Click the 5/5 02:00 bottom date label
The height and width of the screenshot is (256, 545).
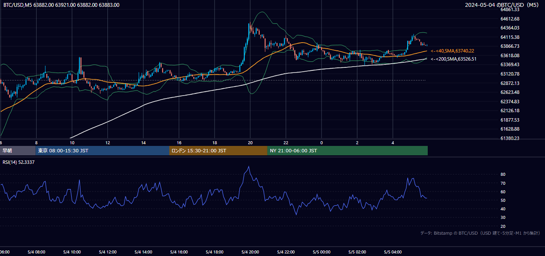click(x=357, y=252)
